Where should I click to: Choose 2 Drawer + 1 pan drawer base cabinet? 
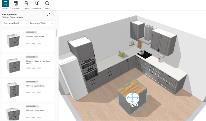[x=13, y=65]
